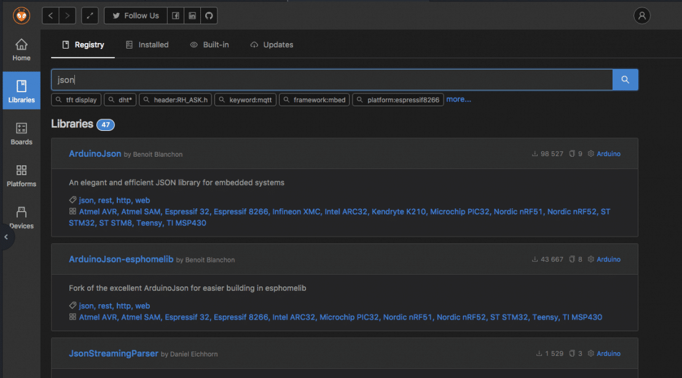
Task: Click the library search input field
Action: click(x=332, y=80)
